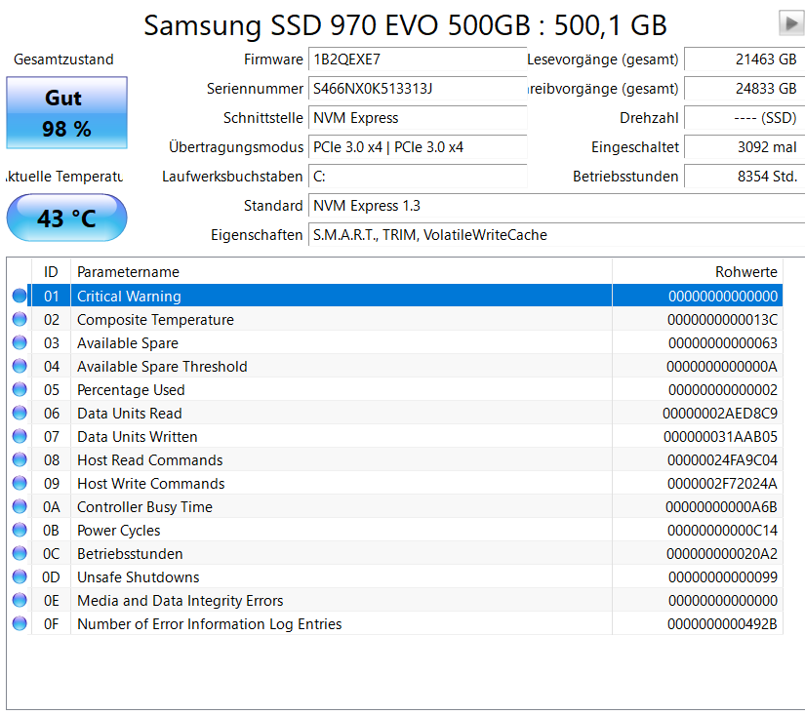
Task: Click the serial number field S466NX0K513313J
Action: click(x=418, y=89)
